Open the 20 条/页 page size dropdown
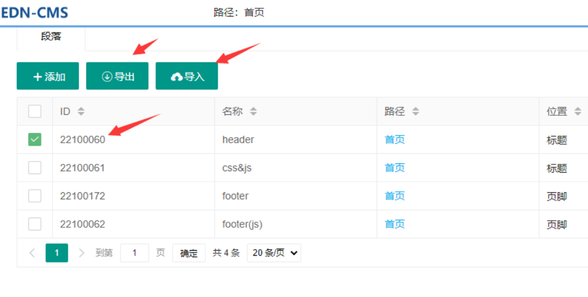The image size is (588, 297). [x=274, y=253]
